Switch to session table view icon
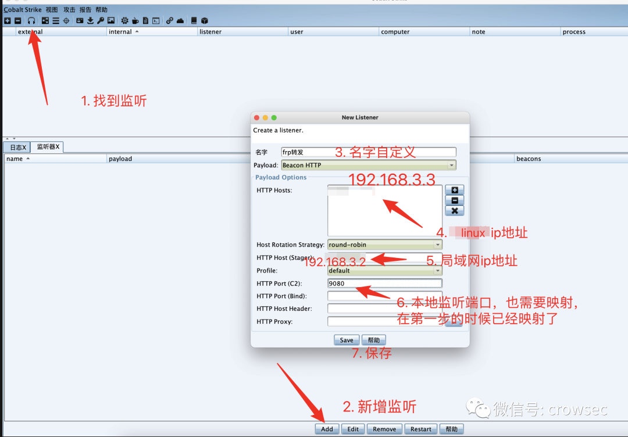Viewport: 628px width, 437px height. click(x=56, y=20)
